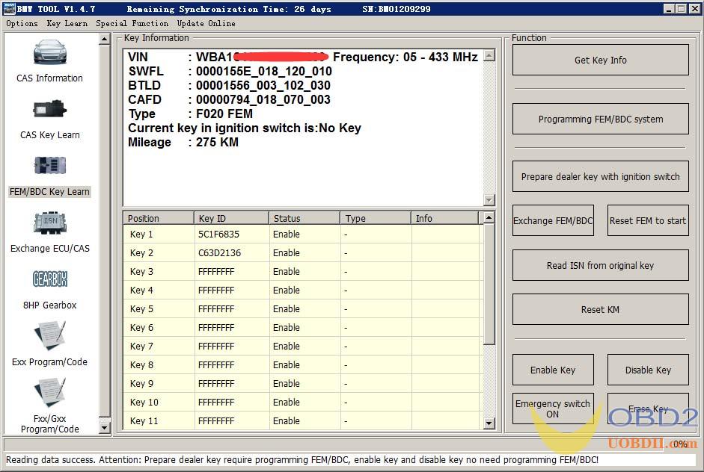Open the Update Online menu
This screenshot has height=472, width=704.
(206, 23)
